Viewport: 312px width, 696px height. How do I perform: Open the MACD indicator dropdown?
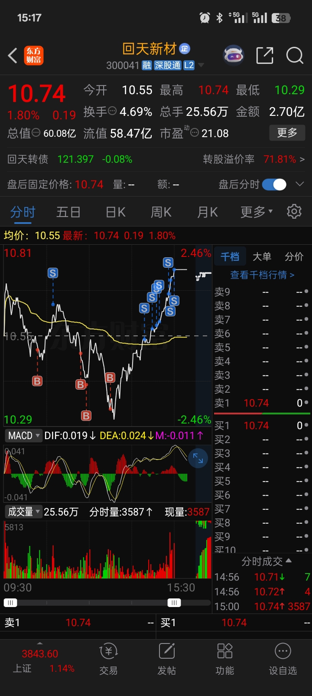[23, 436]
